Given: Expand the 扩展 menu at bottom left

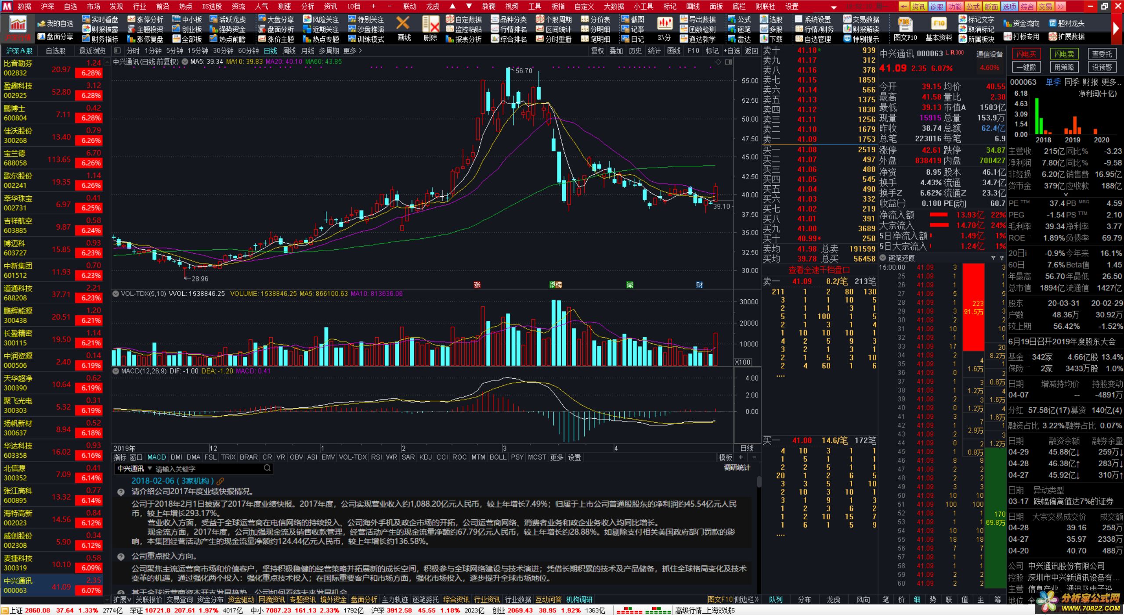Looking at the screenshot, I should coord(122,599).
